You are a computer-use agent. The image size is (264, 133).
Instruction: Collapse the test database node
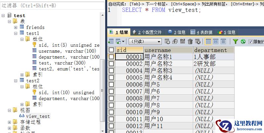[3, 15]
